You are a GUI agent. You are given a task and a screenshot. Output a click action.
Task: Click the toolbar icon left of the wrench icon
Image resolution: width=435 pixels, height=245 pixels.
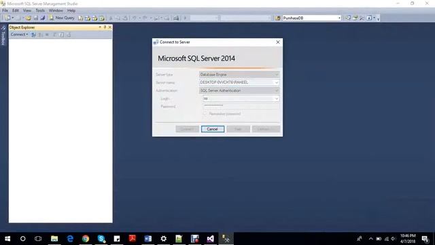(355, 18)
